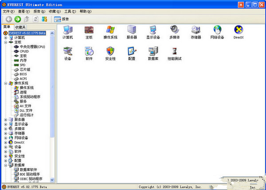Click the Back arrow toolbar button

[8, 19]
